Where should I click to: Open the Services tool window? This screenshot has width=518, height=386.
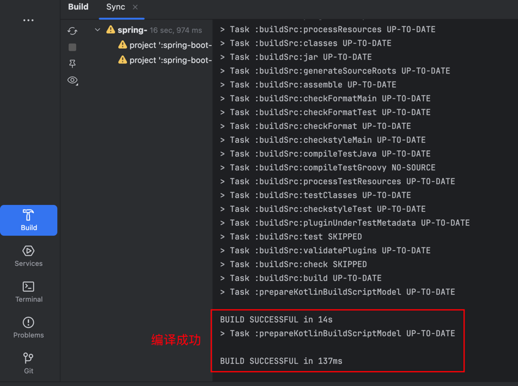click(28, 256)
